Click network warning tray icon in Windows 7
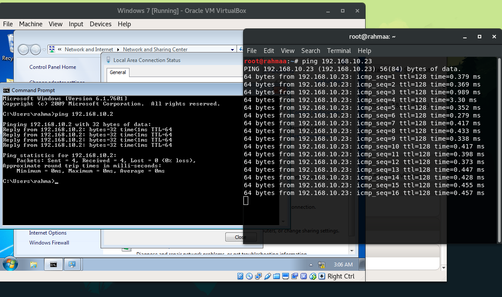Image resolution: width=502 pixels, height=297 pixels. [322, 265]
